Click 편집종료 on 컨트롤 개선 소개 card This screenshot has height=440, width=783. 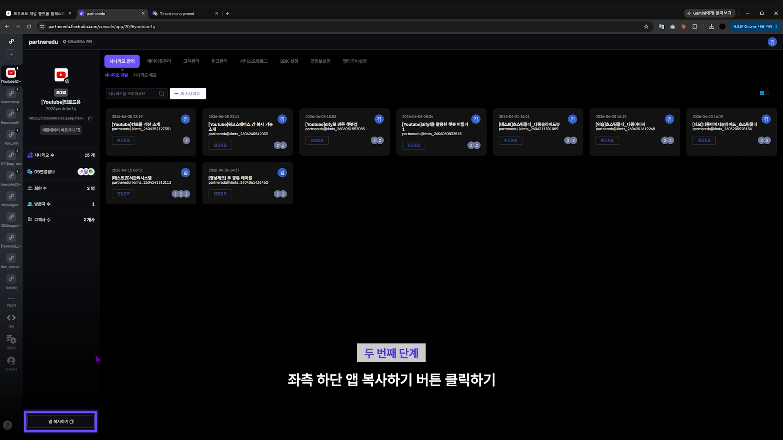(x=123, y=141)
